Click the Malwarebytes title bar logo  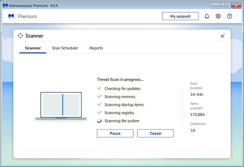pyautogui.click(x=5, y=6)
